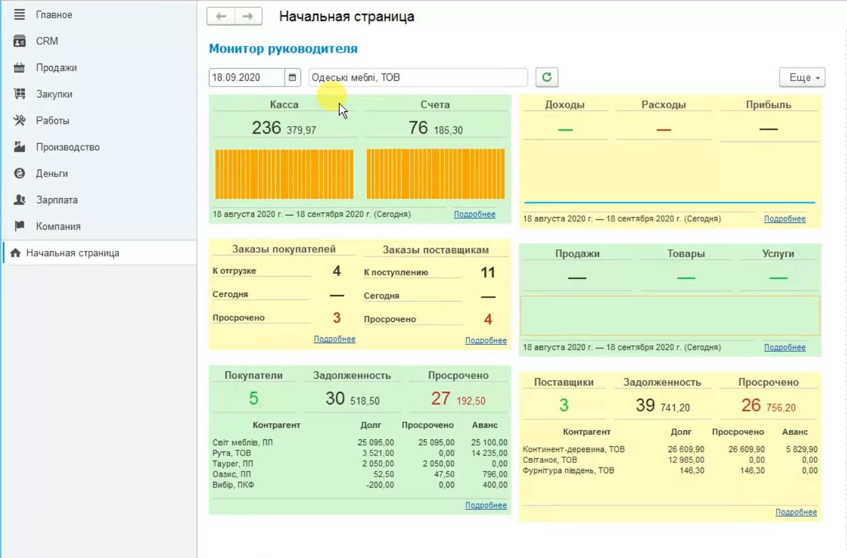Open the Работы section

[x=52, y=120]
